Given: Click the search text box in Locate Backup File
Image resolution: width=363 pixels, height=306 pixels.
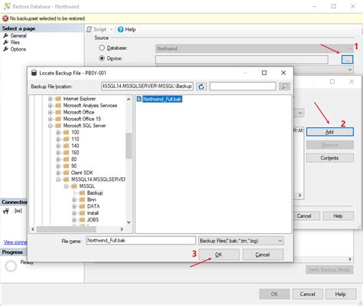Looking at the screenshot, I should pos(243,87).
